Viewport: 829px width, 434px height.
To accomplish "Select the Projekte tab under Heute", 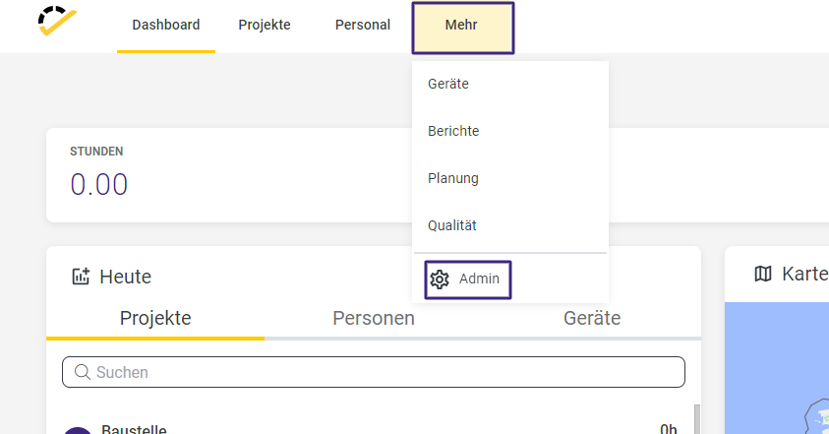I will tap(155, 319).
